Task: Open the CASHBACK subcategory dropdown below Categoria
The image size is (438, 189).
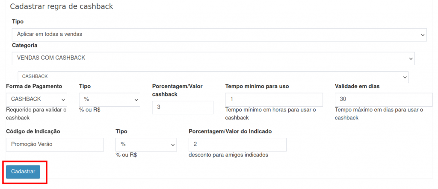Action: coord(213,77)
